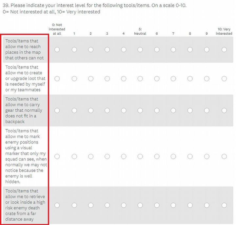
Task: Select 3 for create or upgrade loot
Action: click(x=107, y=79)
